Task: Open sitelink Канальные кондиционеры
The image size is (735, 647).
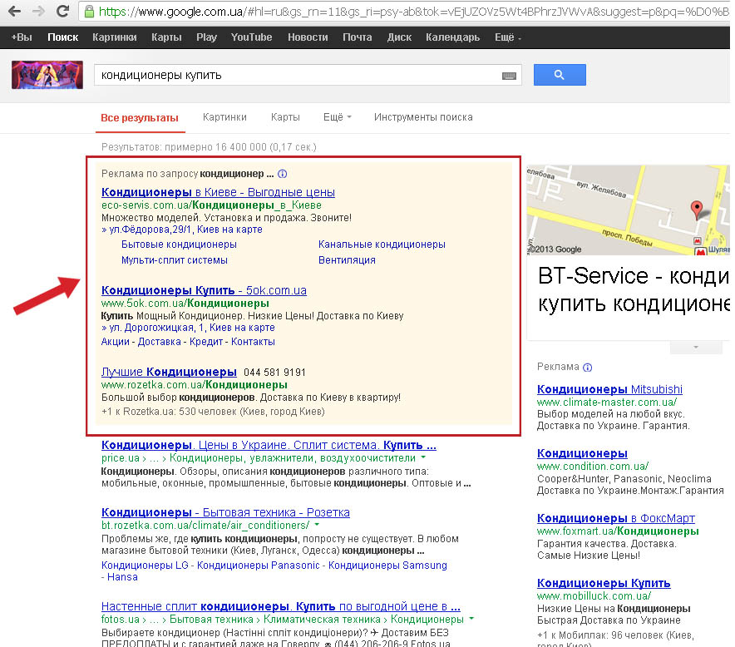Action: point(382,244)
